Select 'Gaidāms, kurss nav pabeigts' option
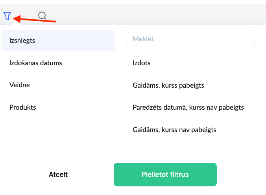 click(175, 130)
